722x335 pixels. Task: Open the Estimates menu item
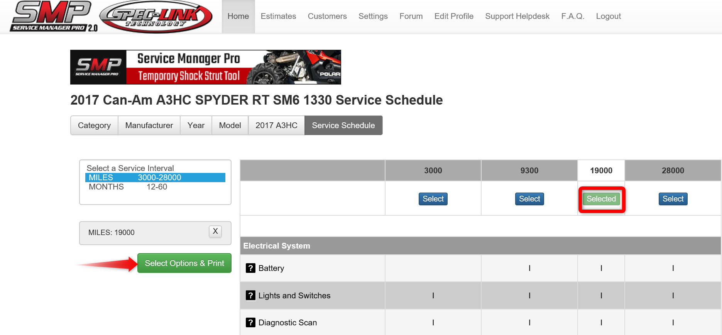[278, 16]
